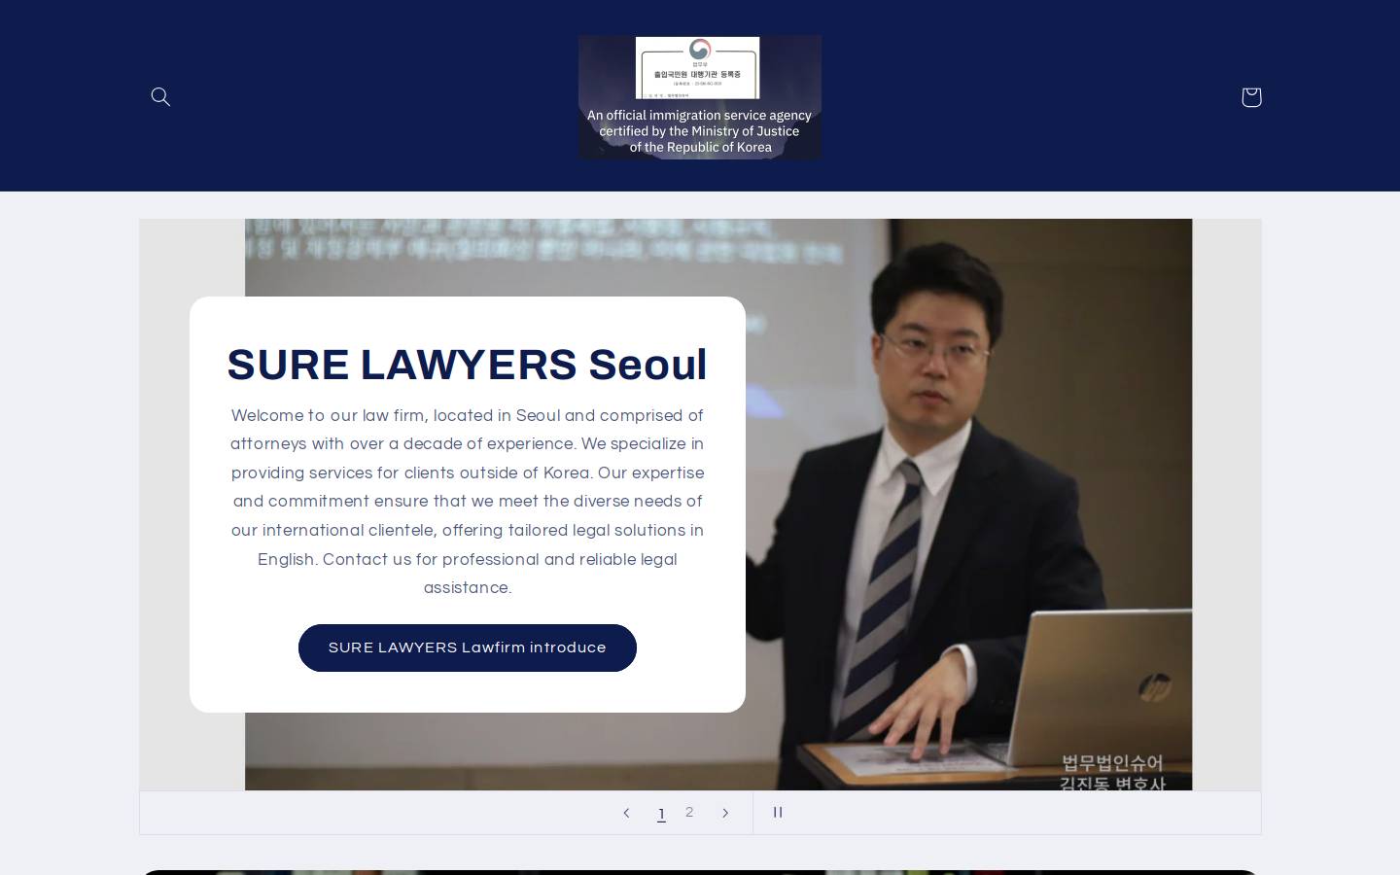This screenshot has width=1400, height=875.
Task: Click the immigration agency logo banner
Action: (x=700, y=97)
